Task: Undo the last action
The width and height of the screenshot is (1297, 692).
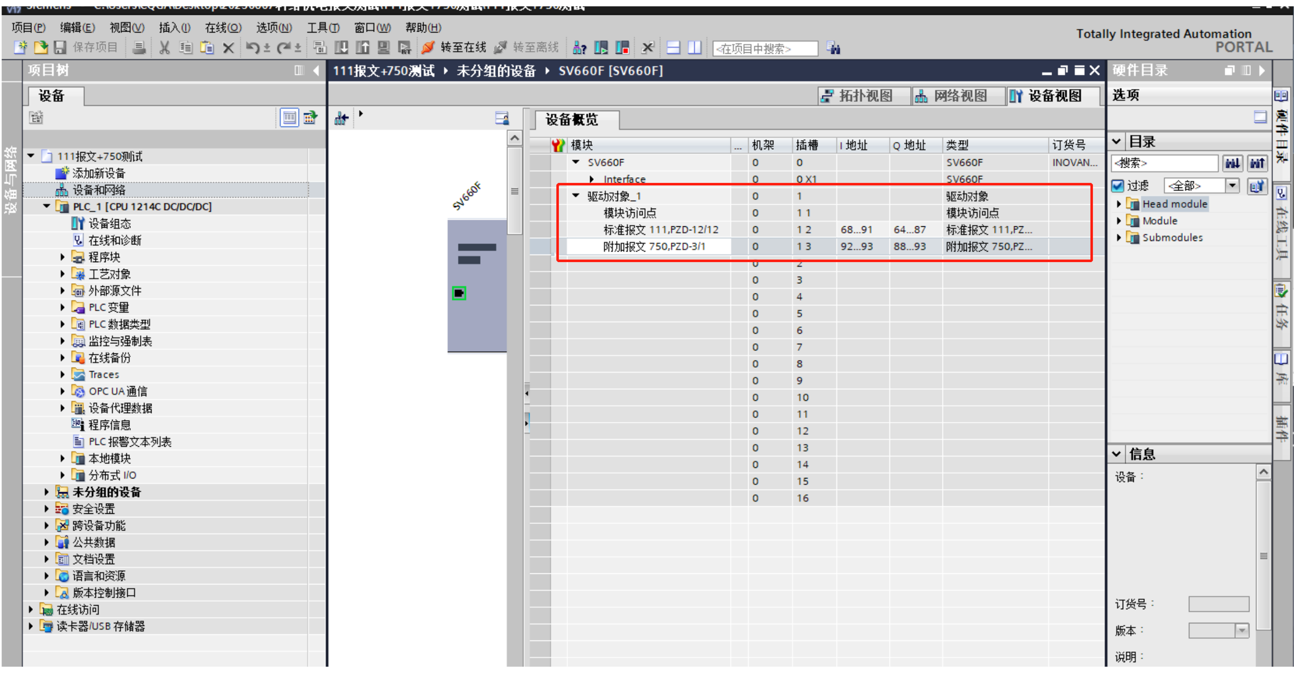Action: pos(252,48)
